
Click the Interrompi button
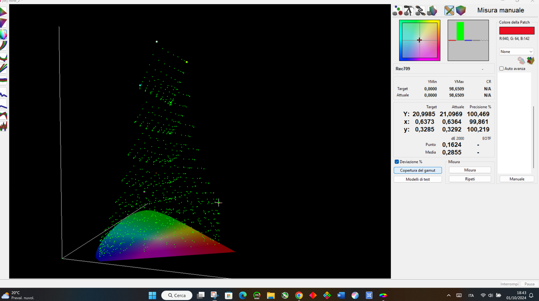pos(509,284)
